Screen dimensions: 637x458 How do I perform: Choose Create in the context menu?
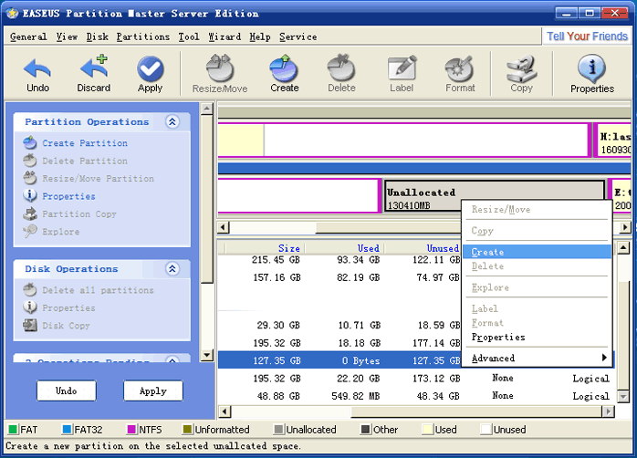[x=537, y=252]
